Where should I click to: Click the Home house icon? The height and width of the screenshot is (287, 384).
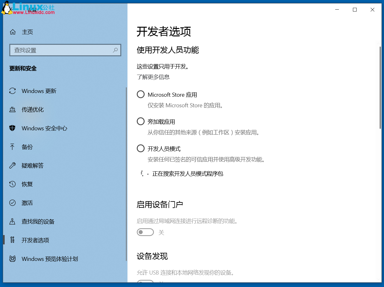[x=12, y=32]
